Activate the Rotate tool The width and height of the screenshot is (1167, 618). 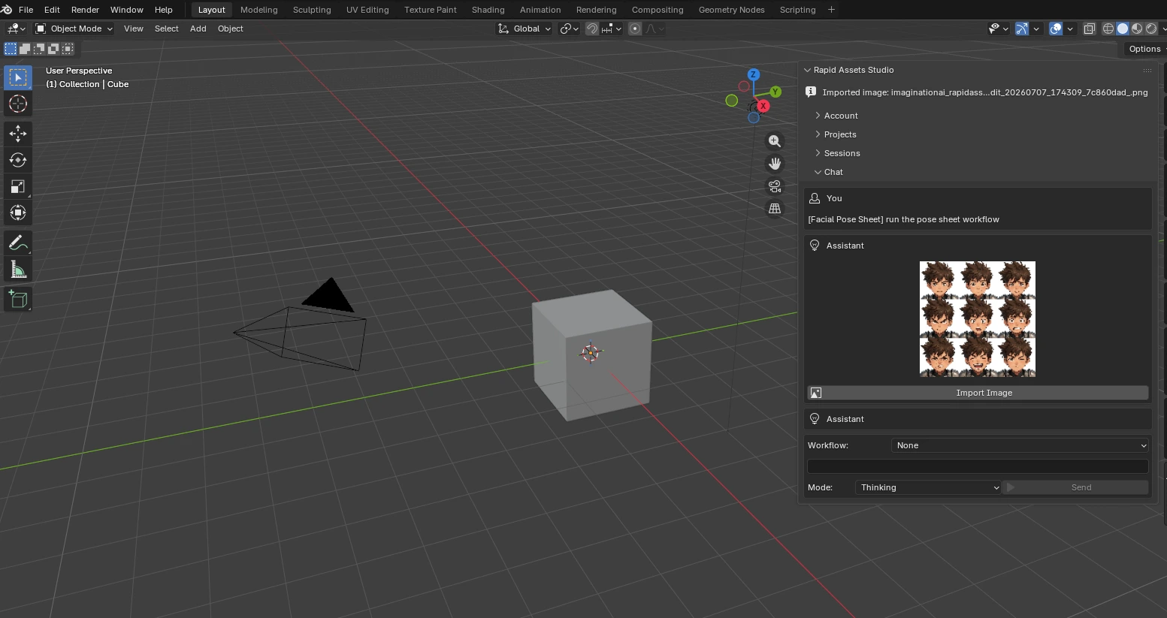tap(18, 160)
